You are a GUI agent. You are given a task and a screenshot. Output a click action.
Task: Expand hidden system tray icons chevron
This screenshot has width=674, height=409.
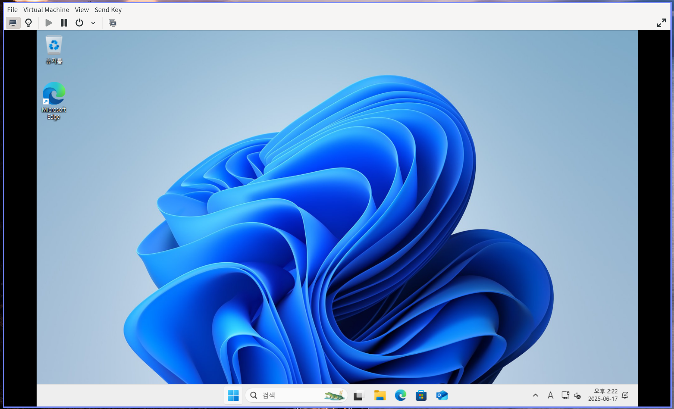535,395
